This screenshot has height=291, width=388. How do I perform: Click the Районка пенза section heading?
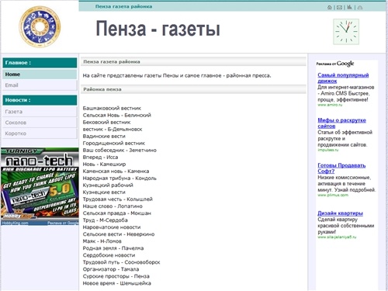(x=102, y=89)
